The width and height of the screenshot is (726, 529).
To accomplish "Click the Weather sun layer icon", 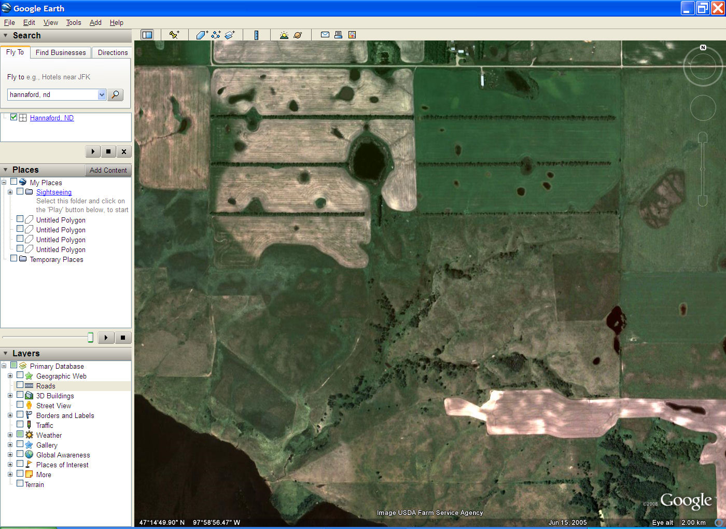I will [29, 435].
